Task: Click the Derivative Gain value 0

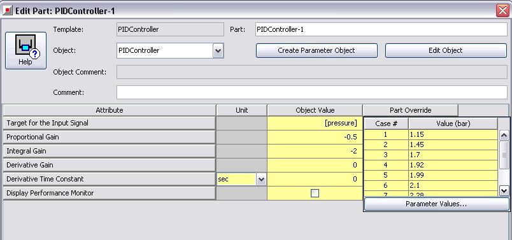Action: (315, 166)
